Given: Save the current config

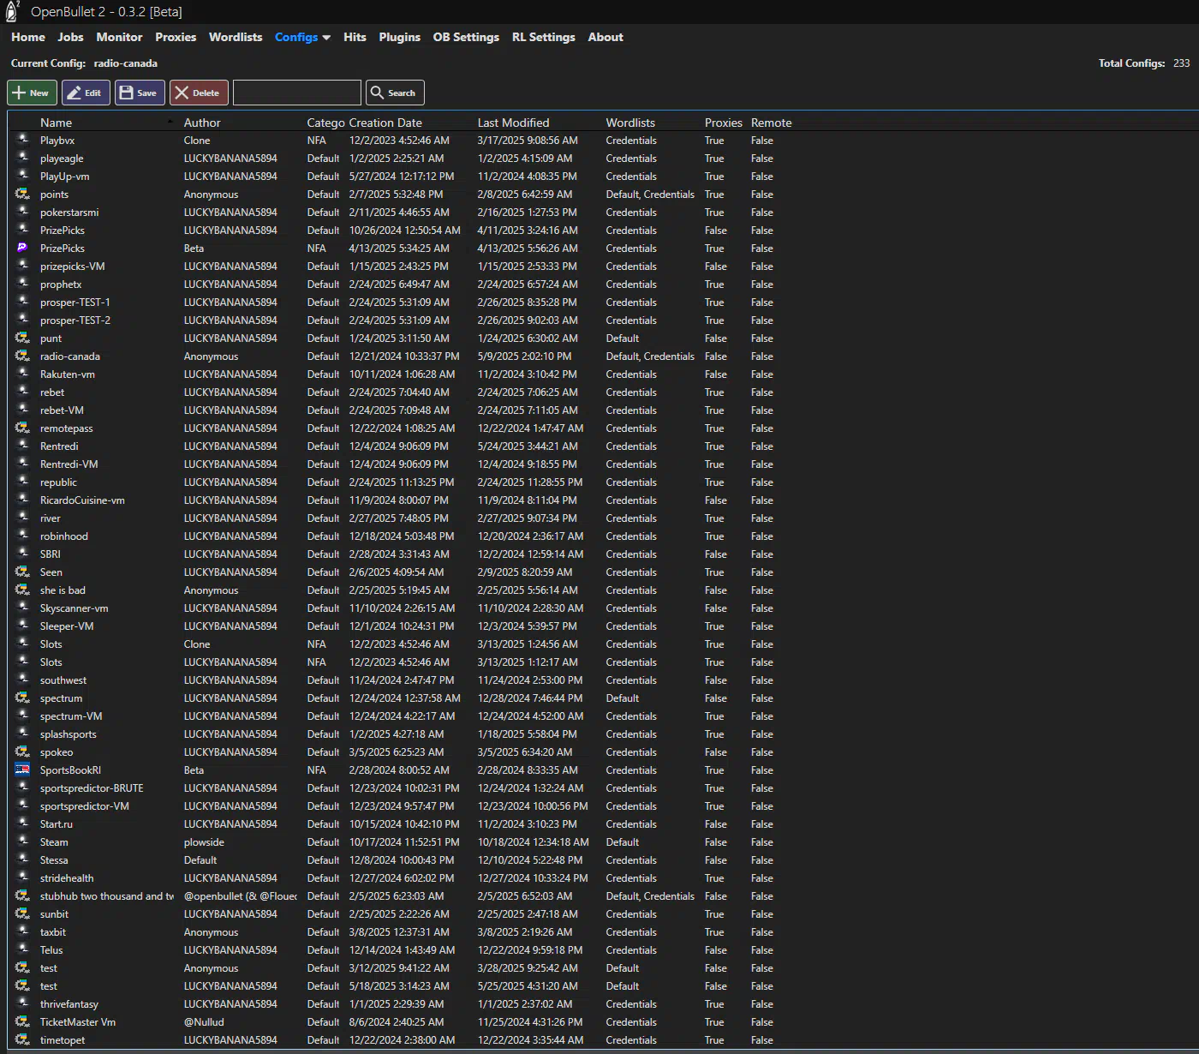Looking at the screenshot, I should point(140,93).
